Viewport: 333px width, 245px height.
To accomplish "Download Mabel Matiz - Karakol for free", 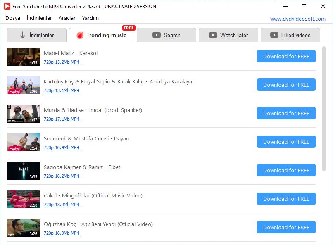I will click(x=286, y=56).
